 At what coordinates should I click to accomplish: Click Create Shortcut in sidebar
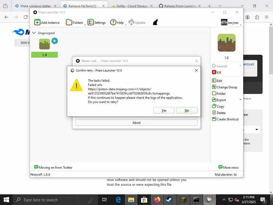point(225,119)
